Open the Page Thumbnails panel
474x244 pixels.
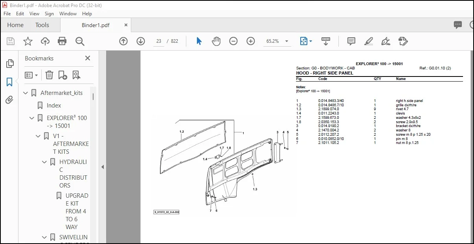point(10,64)
